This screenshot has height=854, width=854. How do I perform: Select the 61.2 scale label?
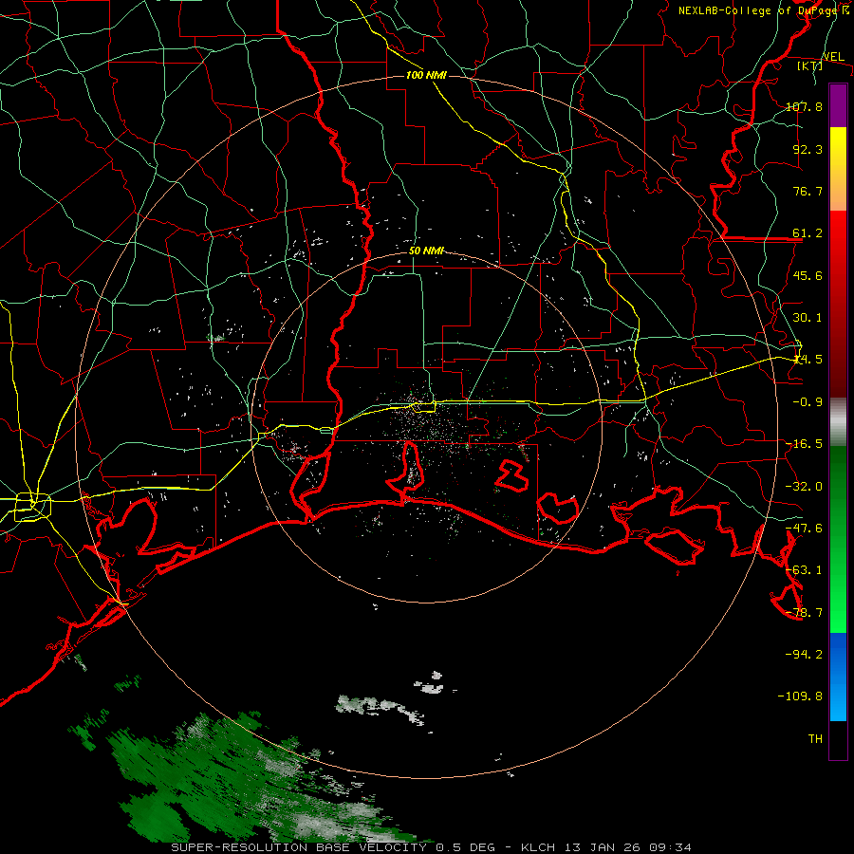(x=808, y=233)
